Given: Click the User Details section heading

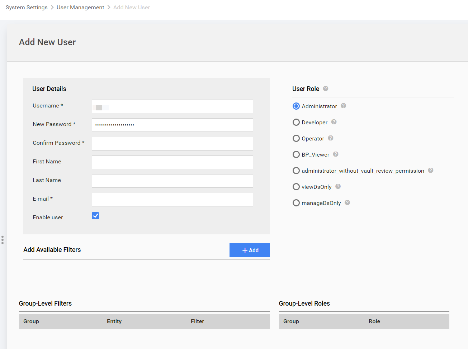Looking at the screenshot, I should click(49, 89).
